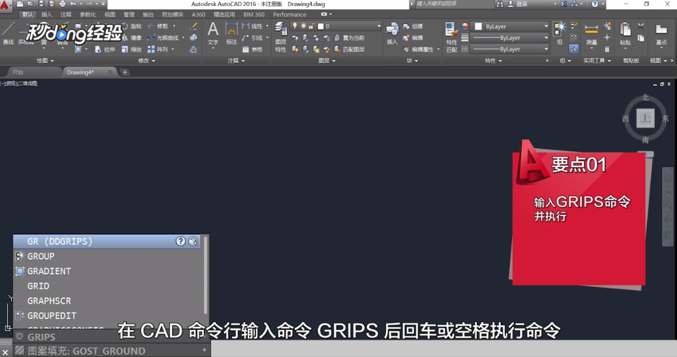The image size is (677, 357).
Task: Click the Undo arrow icon
Action: (73, 4)
